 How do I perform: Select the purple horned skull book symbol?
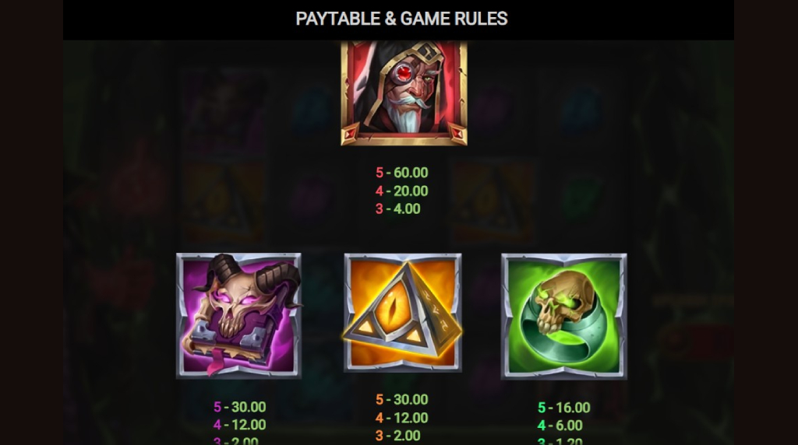[238, 315]
